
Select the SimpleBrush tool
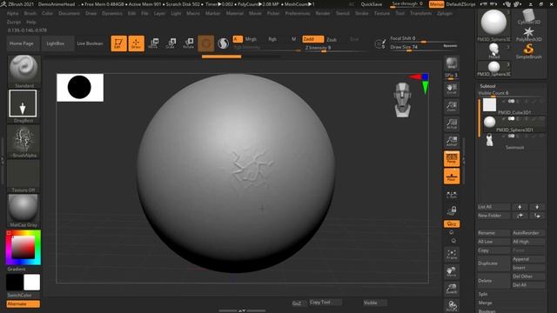coord(528,51)
